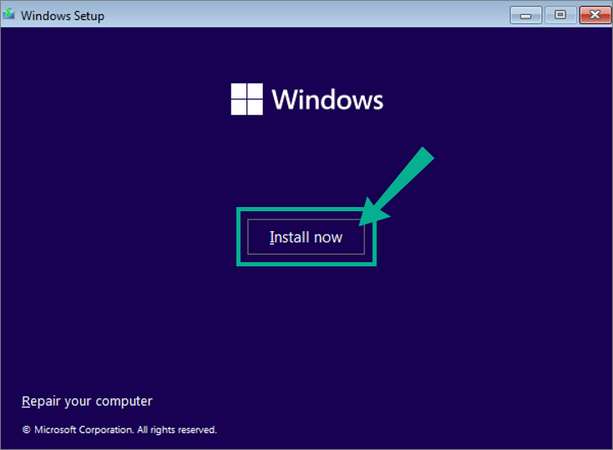Close the Windows Setup window
The width and height of the screenshot is (613, 450).
click(595, 15)
